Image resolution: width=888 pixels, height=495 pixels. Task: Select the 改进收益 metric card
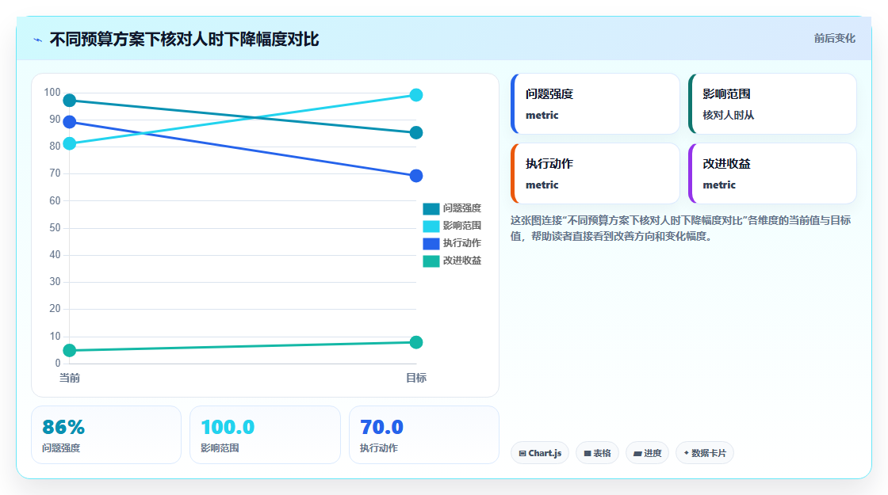click(x=772, y=173)
